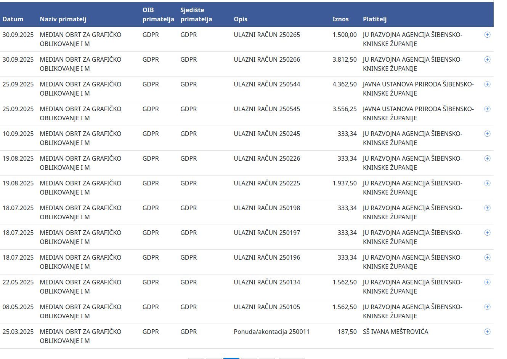The image size is (507, 359).
Task: Expand the invoice 250197 row
Action: [x=487, y=233]
